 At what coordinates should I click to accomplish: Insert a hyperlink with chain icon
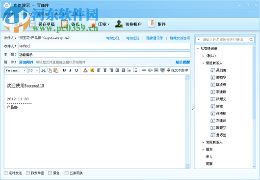point(144,70)
